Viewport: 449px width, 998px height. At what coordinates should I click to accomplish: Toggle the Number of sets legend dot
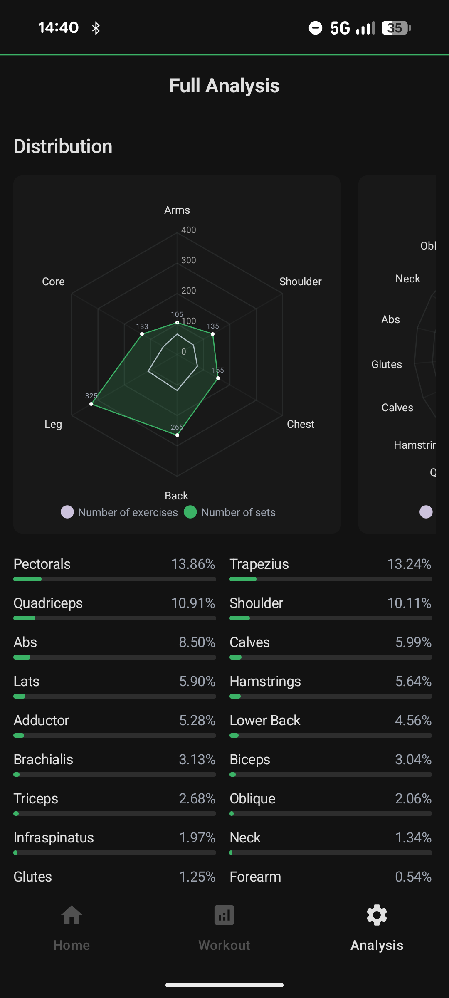point(190,512)
